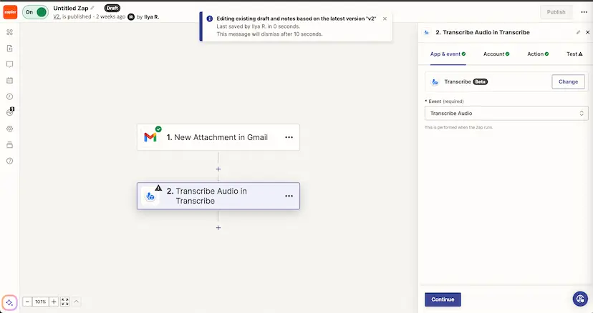Open the calendar sidebar icon
This screenshot has height=313, width=593.
pos(10,81)
